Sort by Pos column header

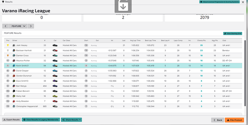[x=8, y=41]
